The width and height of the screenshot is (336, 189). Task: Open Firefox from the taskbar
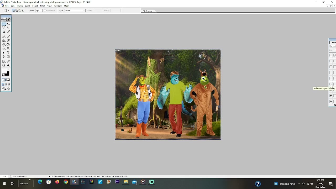click(x=57, y=182)
